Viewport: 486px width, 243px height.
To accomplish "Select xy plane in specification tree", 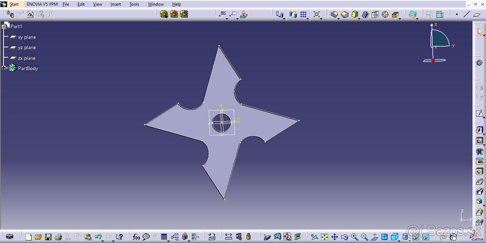I will (27, 37).
